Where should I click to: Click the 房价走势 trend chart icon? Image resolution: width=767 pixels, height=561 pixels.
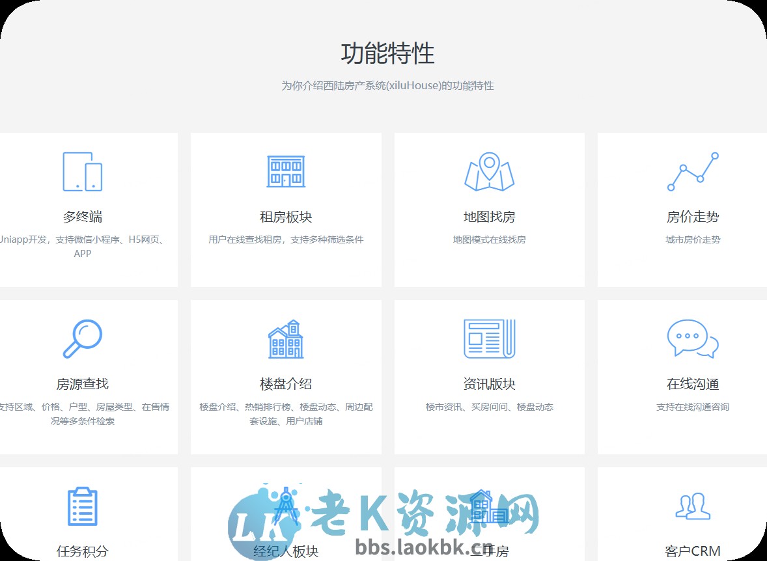pos(693,171)
